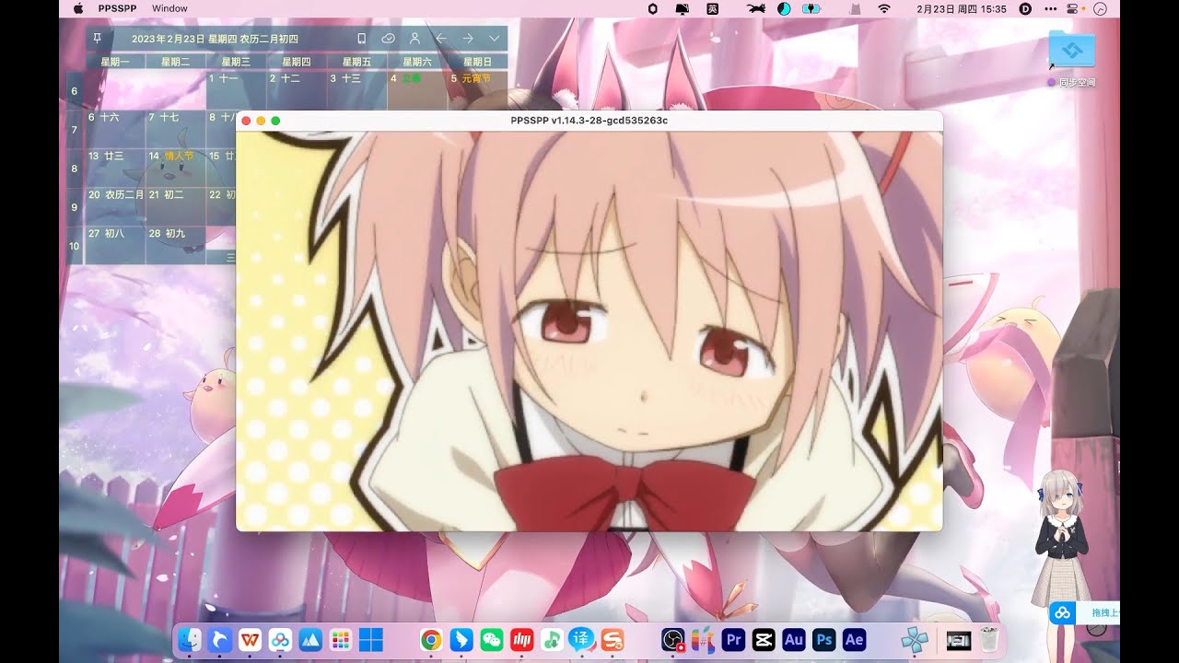
Task: Open the red audio waveform app in Dock
Action: [x=521, y=640]
